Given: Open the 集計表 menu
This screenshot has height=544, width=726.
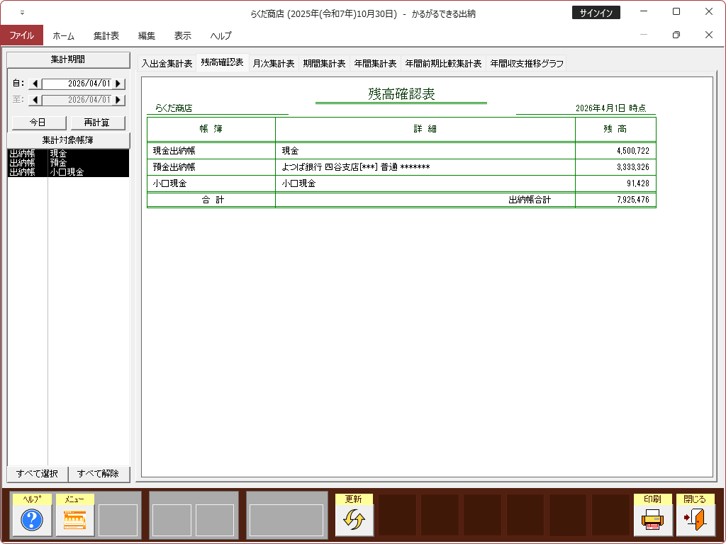Looking at the screenshot, I should [106, 35].
